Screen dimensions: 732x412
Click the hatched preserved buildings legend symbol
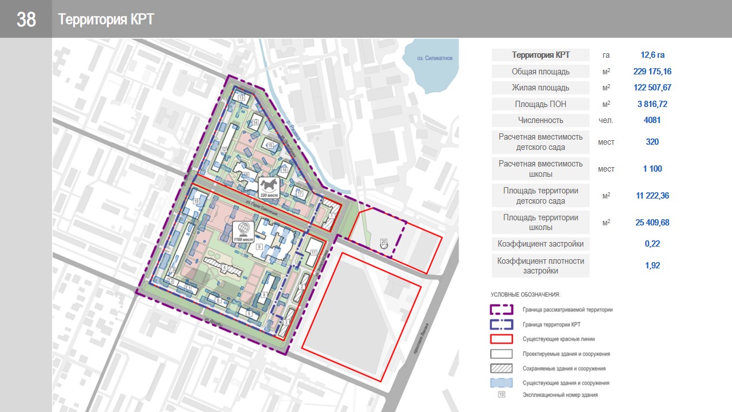pos(501,369)
